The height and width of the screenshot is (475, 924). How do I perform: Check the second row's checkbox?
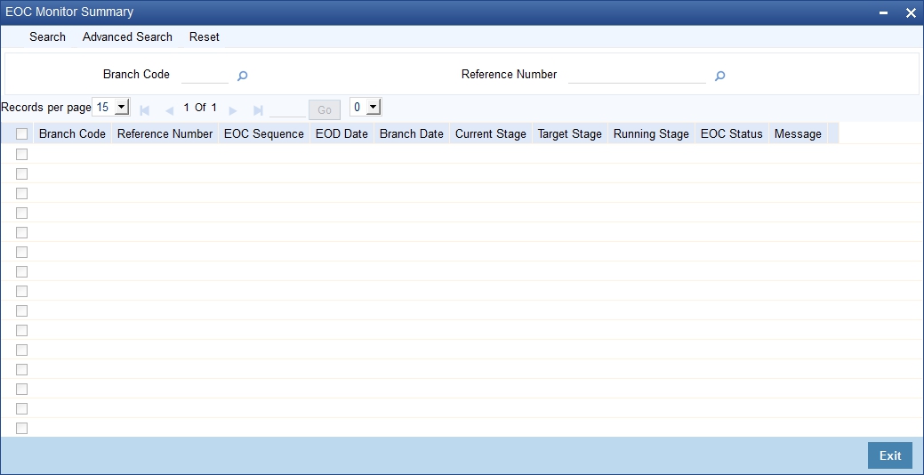pos(22,173)
